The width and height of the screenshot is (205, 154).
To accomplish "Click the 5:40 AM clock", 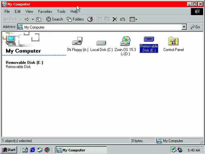I will pyautogui.click(x=193, y=150).
